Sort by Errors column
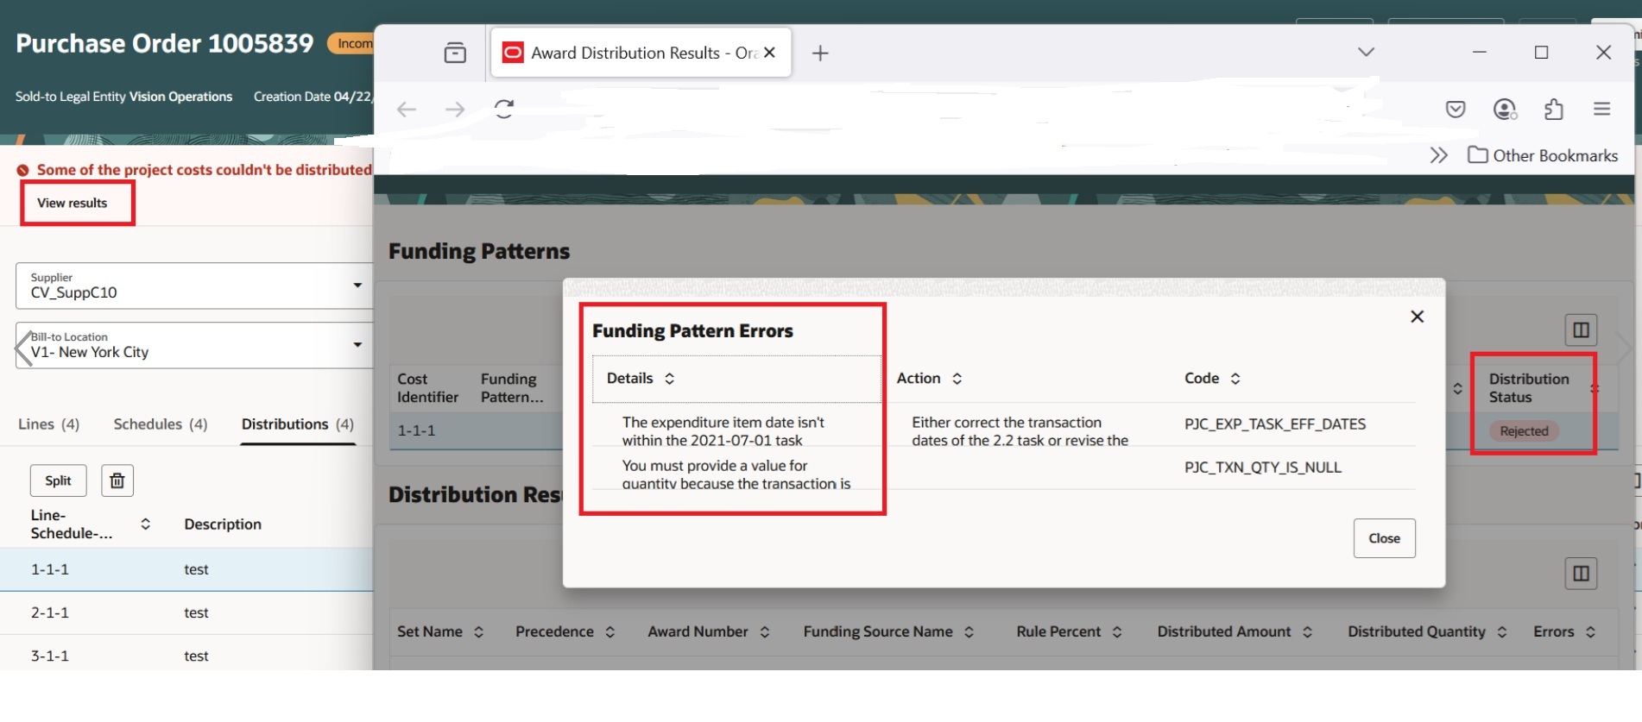Image resolution: width=1642 pixels, height=722 pixels. tap(1590, 632)
